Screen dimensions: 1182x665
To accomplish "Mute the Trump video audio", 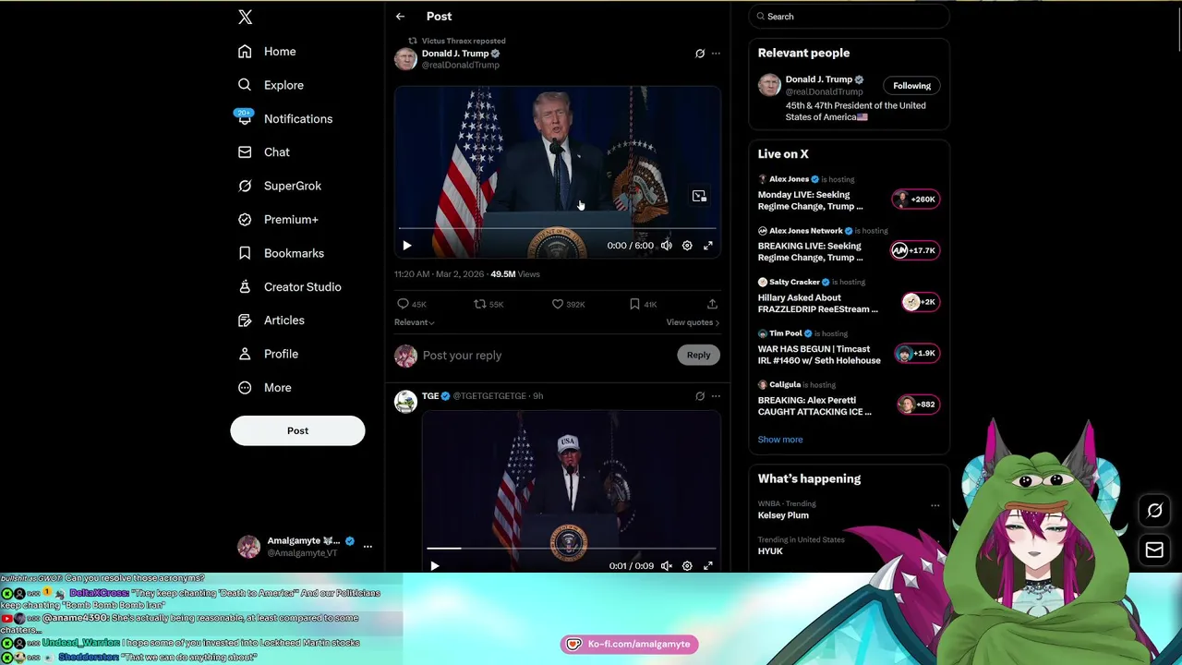I will [666, 246].
